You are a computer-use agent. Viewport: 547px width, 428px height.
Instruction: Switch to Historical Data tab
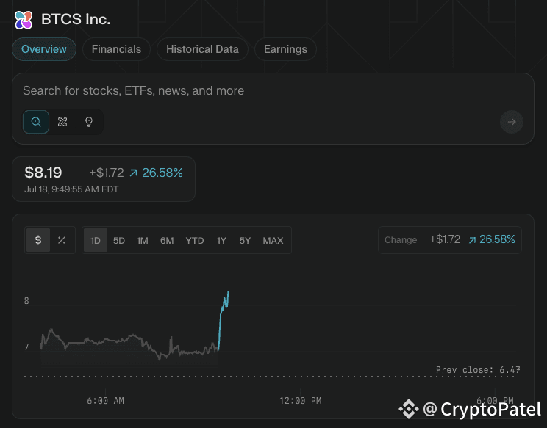202,49
